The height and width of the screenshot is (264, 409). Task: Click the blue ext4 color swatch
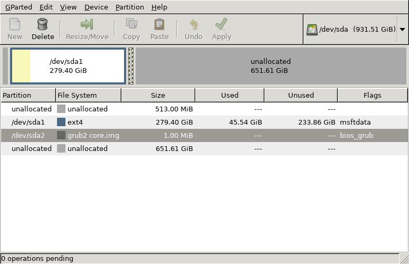(61, 122)
